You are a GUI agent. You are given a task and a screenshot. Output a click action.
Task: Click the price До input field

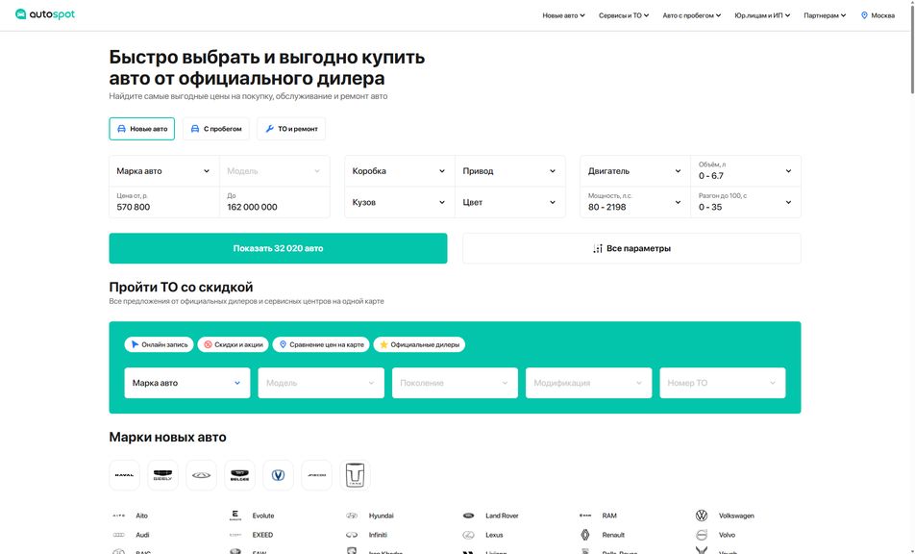(275, 202)
